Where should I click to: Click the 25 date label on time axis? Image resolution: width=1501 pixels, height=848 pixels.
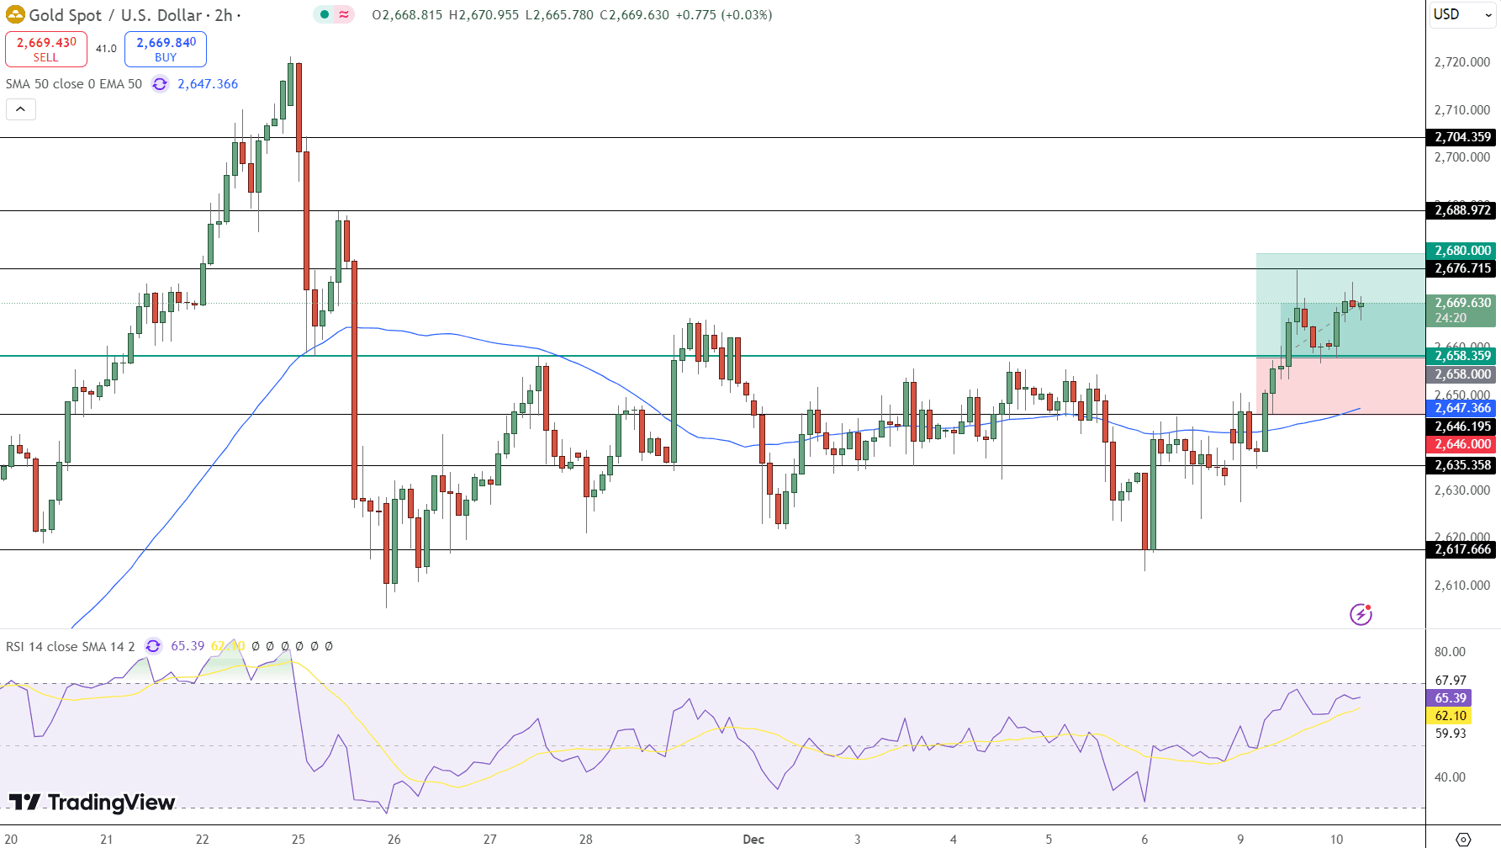coord(299,839)
